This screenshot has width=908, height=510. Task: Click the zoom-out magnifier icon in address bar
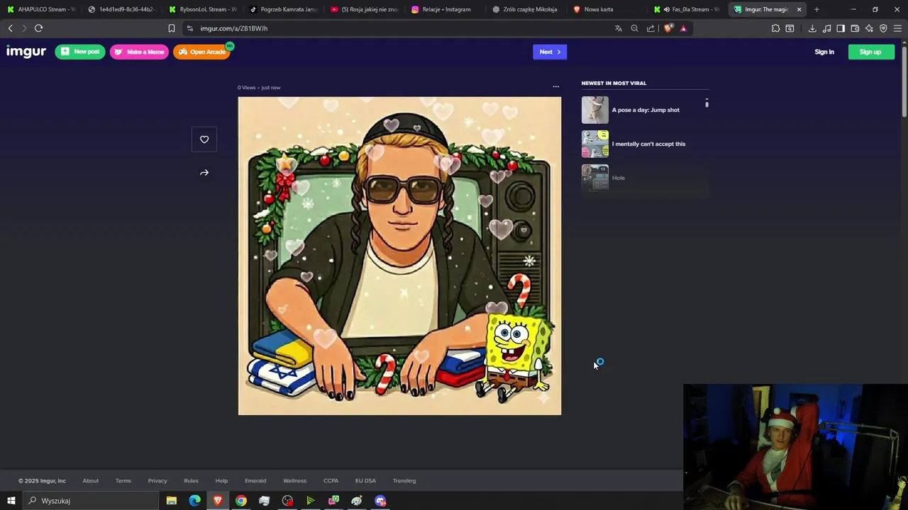click(634, 28)
